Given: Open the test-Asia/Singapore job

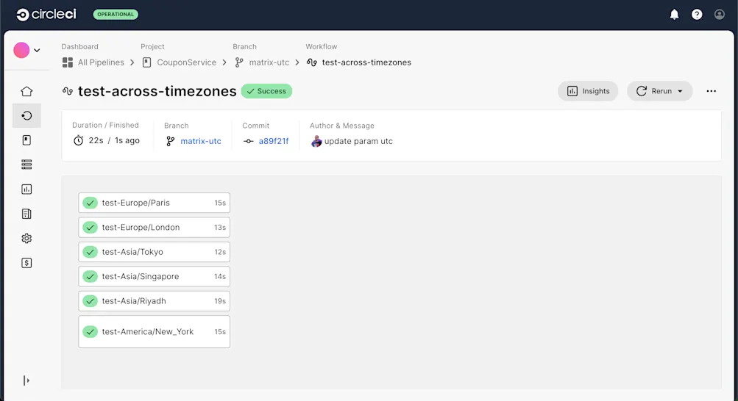Looking at the screenshot, I should pos(154,277).
